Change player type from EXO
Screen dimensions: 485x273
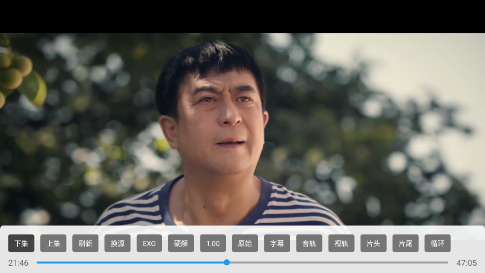click(x=149, y=243)
